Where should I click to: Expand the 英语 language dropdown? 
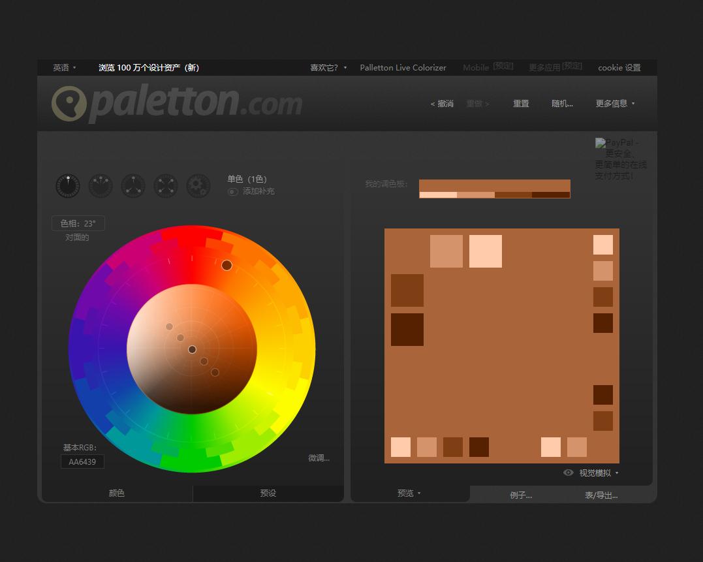click(x=65, y=68)
